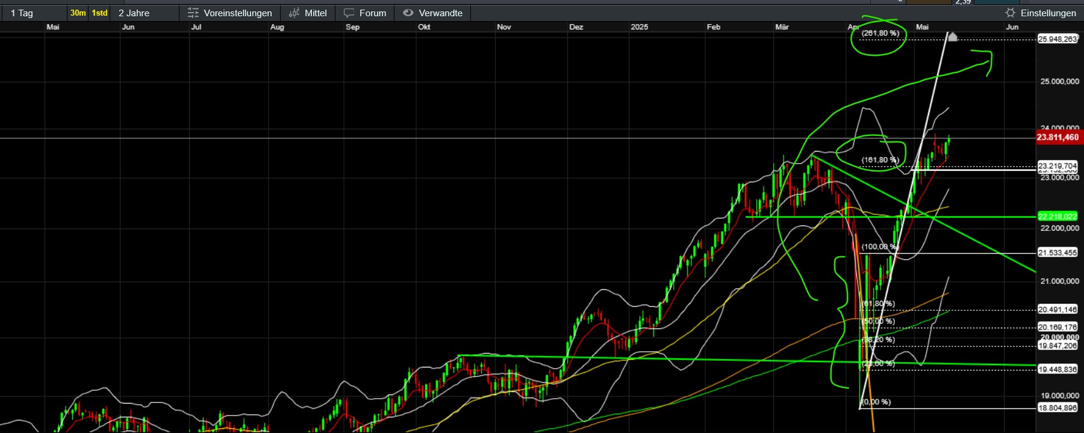This screenshot has width=1084, height=433.
Task: Select the 18.804,896 price label
Action: click(1058, 408)
